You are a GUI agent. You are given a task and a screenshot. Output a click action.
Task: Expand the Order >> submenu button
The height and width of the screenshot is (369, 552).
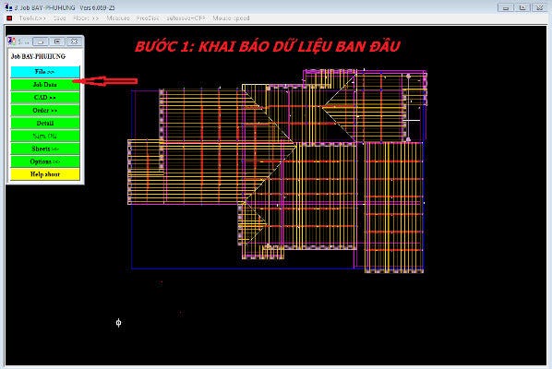tap(45, 111)
